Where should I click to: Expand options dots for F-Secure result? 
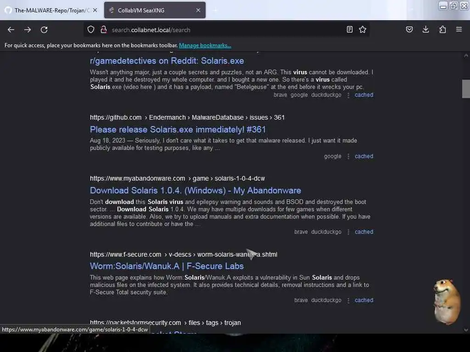pos(348,301)
